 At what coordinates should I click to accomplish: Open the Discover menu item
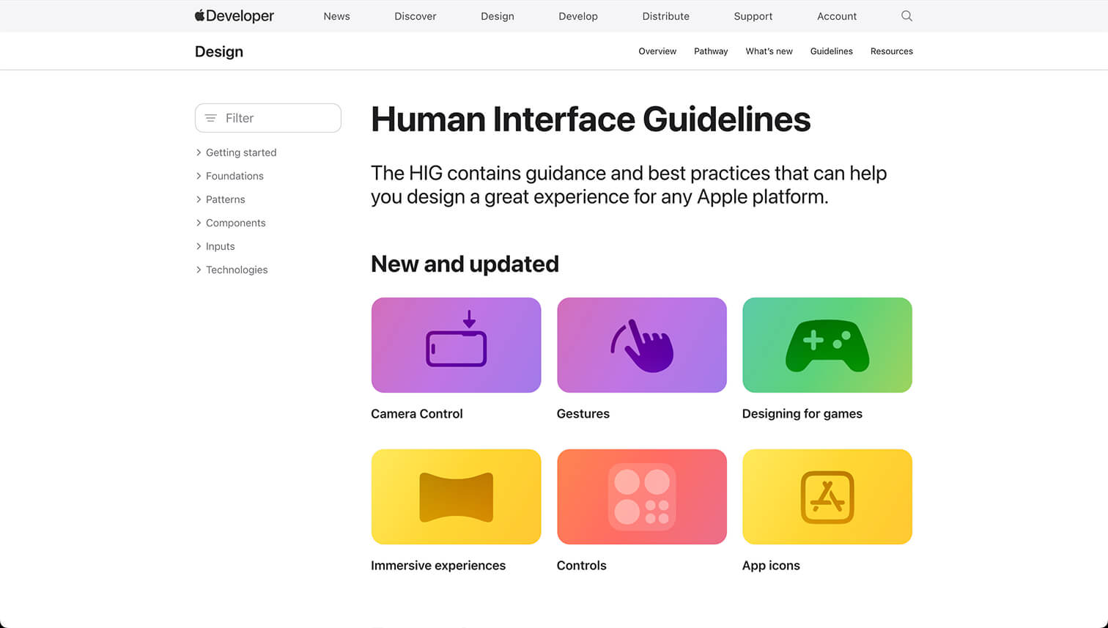pos(415,16)
